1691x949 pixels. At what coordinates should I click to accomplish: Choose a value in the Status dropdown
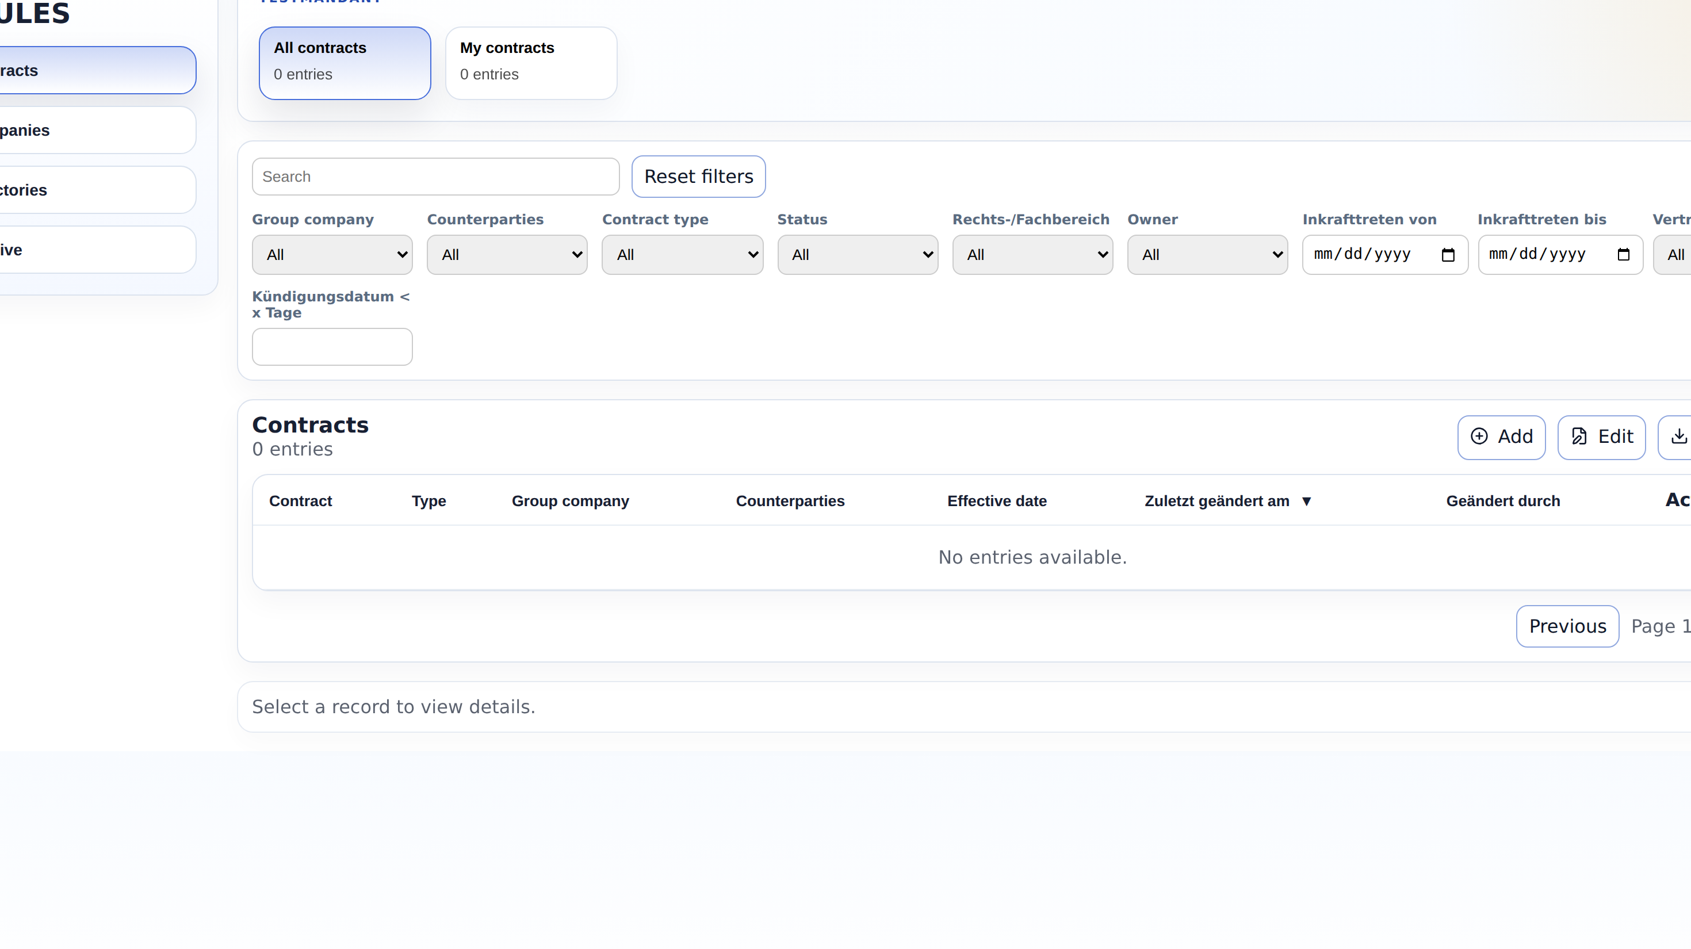tap(858, 255)
